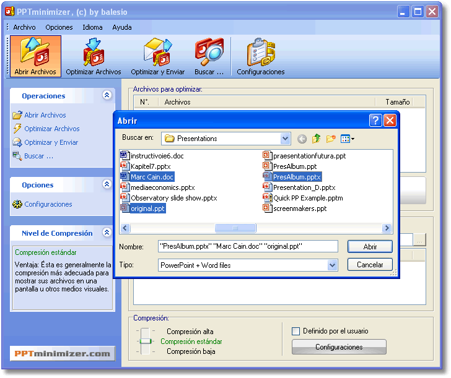451x378 pixels.
Task: Go back using the dialog back arrow
Action: pos(302,139)
